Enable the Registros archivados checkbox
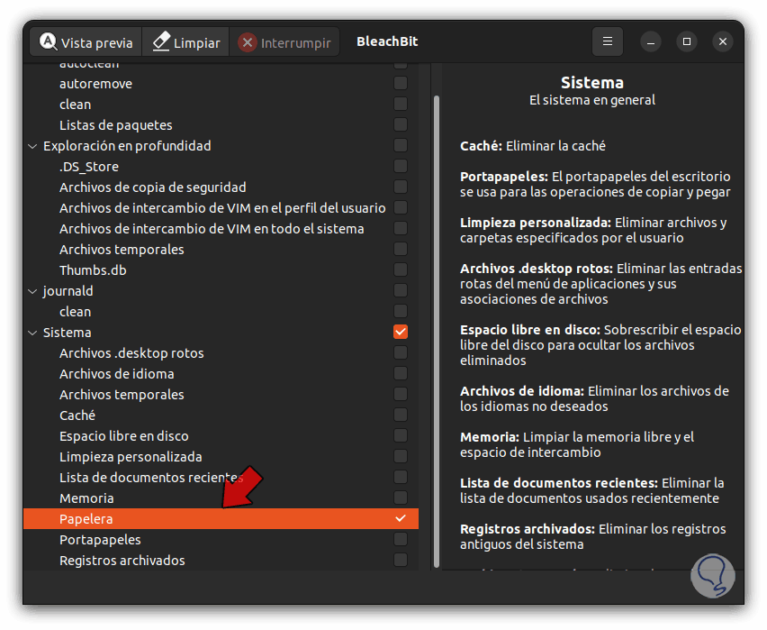This screenshot has width=767, height=630. pos(401,560)
